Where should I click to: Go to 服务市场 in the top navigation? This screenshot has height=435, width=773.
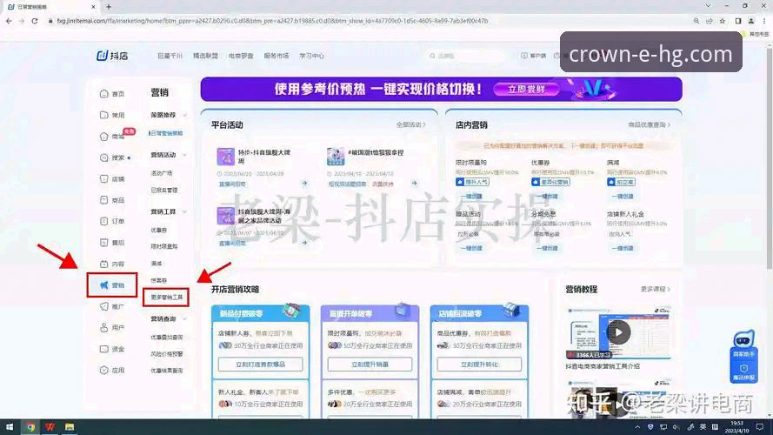[x=277, y=56]
